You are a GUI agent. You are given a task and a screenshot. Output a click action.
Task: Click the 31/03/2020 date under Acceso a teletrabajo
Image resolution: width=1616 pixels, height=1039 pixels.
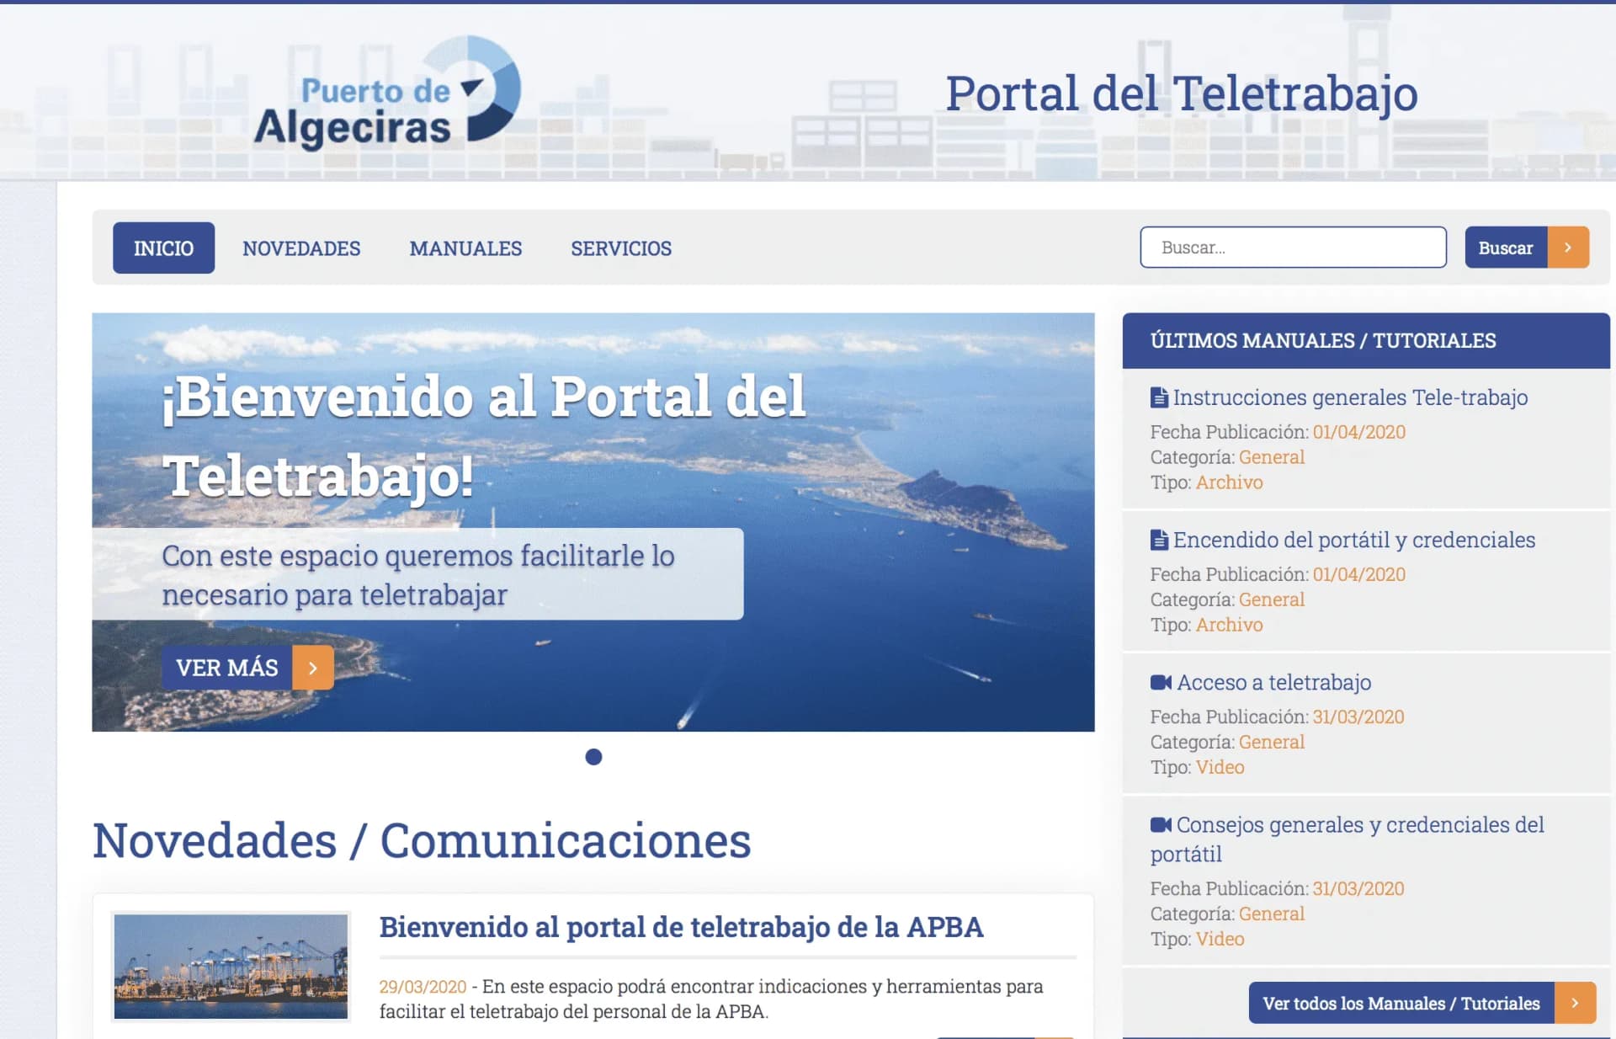(1358, 717)
